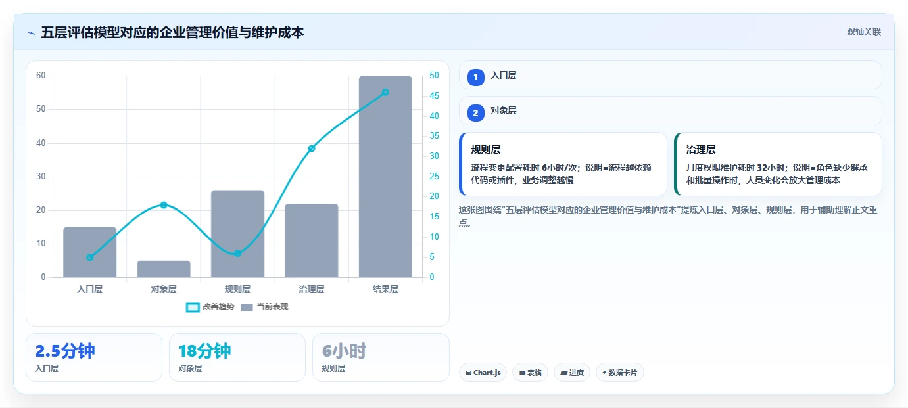Image resolution: width=908 pixels, height=408 pixels.
Task: Select step number 1 badge for 入口层
Action: [x=476, y=77]
